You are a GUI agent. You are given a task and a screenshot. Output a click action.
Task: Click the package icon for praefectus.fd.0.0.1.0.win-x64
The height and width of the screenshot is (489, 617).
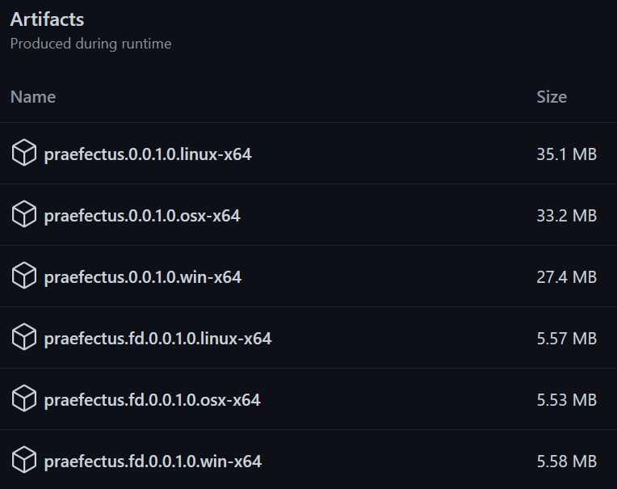click(24, 460)
